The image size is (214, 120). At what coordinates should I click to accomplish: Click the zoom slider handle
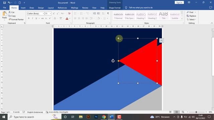tap(196, 112)
